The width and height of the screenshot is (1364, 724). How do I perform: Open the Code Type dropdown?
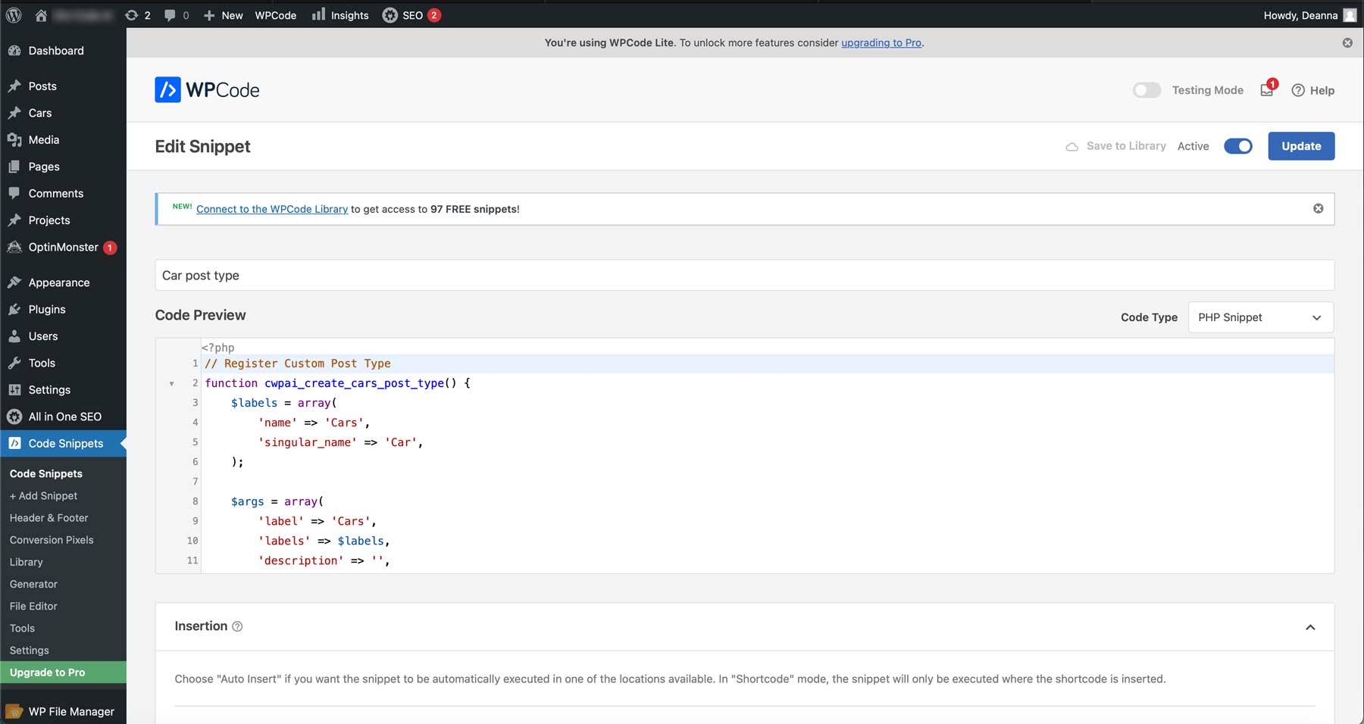[1259, 317]
